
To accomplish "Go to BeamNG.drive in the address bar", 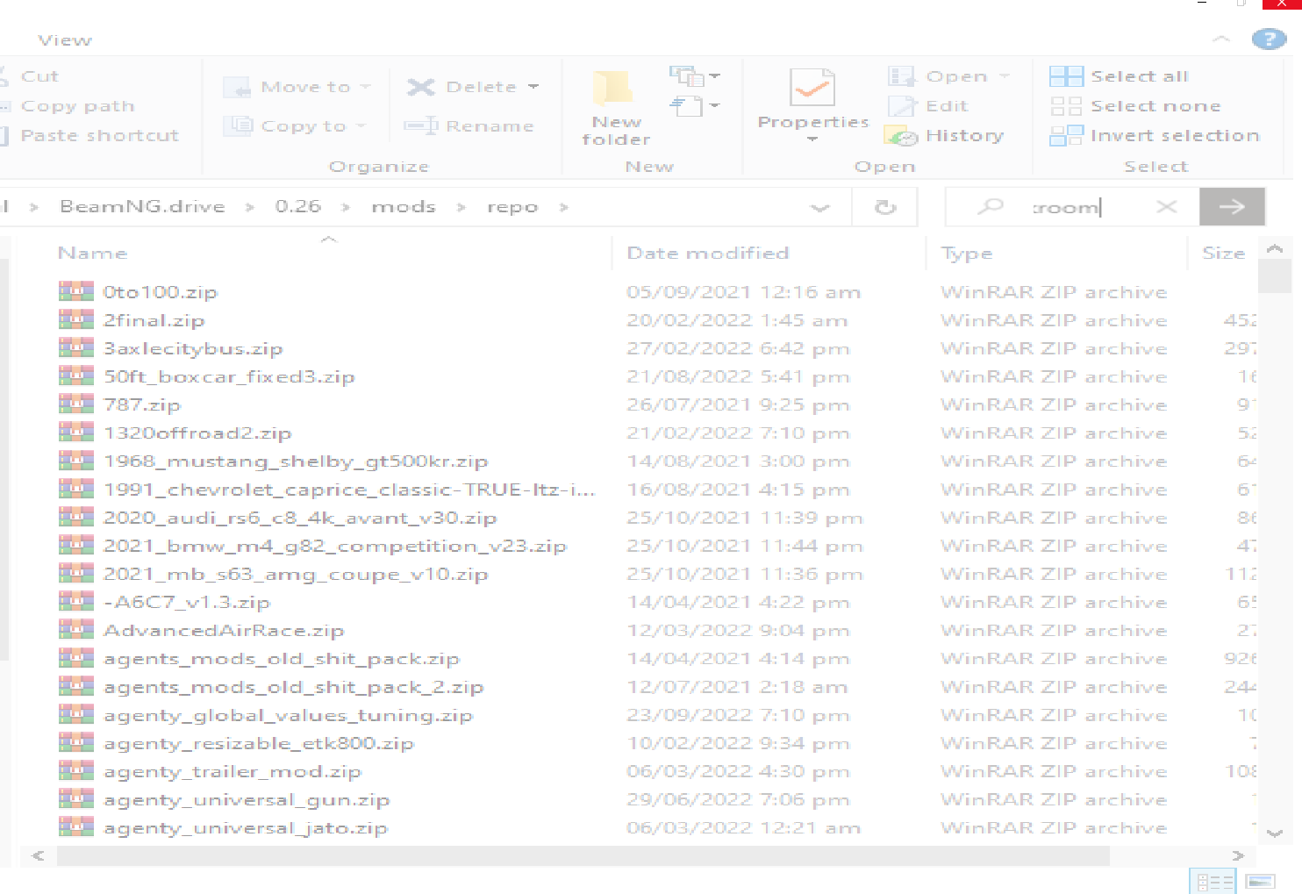I will tap(142, 207).
